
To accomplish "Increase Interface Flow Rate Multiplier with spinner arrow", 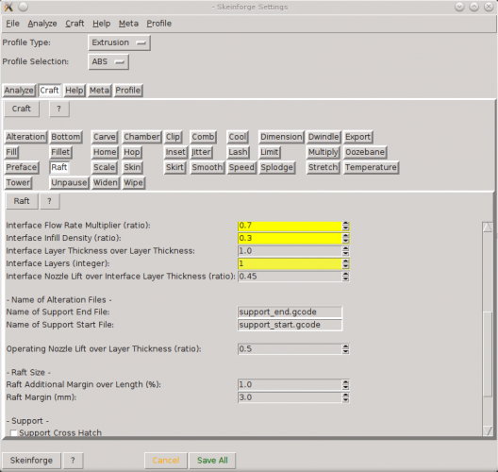I will pyautogui.click(x=345, y=224).
